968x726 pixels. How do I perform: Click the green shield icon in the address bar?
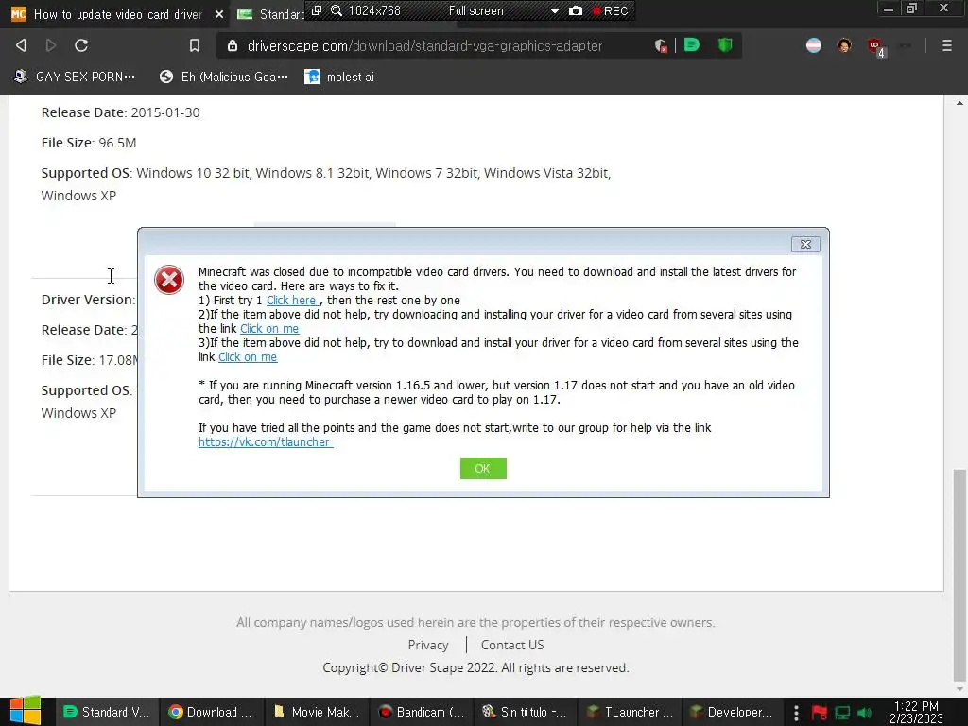725,45
